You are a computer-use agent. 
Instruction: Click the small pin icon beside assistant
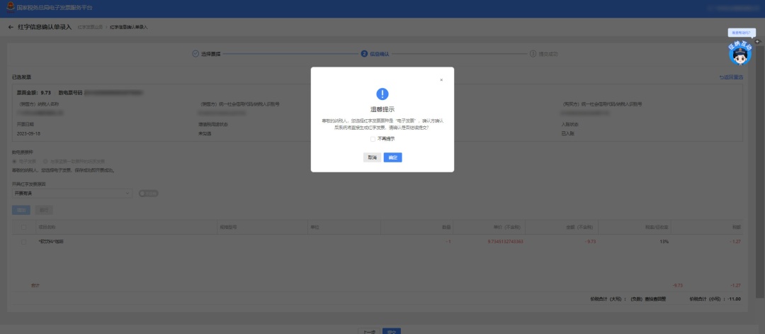pos(757,42)
